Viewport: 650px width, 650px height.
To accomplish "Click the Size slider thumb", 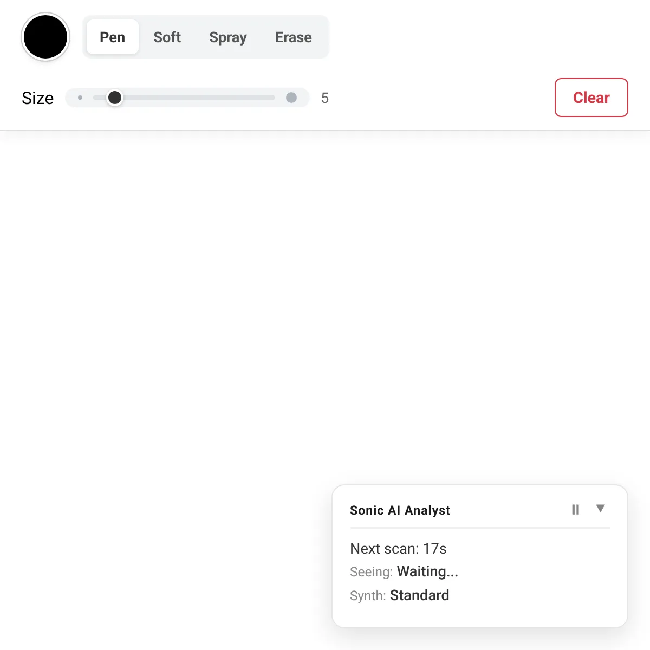I will pyautogui.click(x=115, y=97).
